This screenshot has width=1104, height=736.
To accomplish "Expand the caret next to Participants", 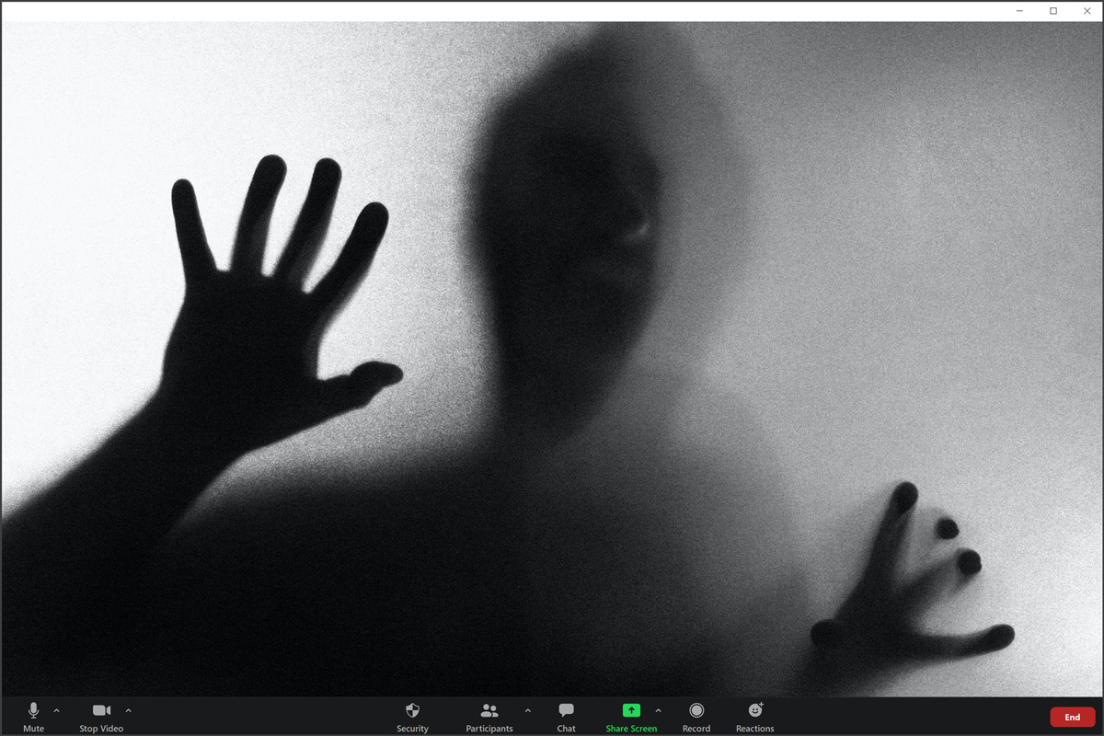I will pyautogui.click(x=527, y=710).
